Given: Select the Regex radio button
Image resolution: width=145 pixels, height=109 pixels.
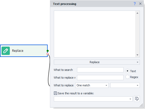Looking at the screenshot, I should [x=127, y=77].
